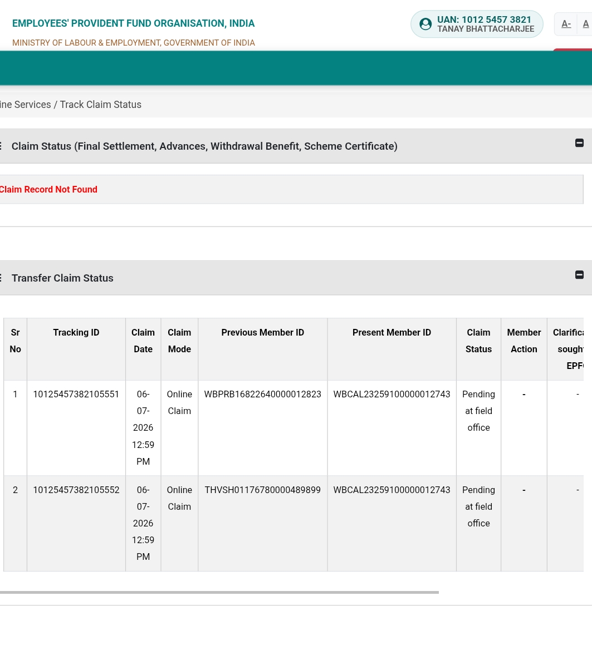
Task: Click the Claim Status section header
Action: pos(204,146)
